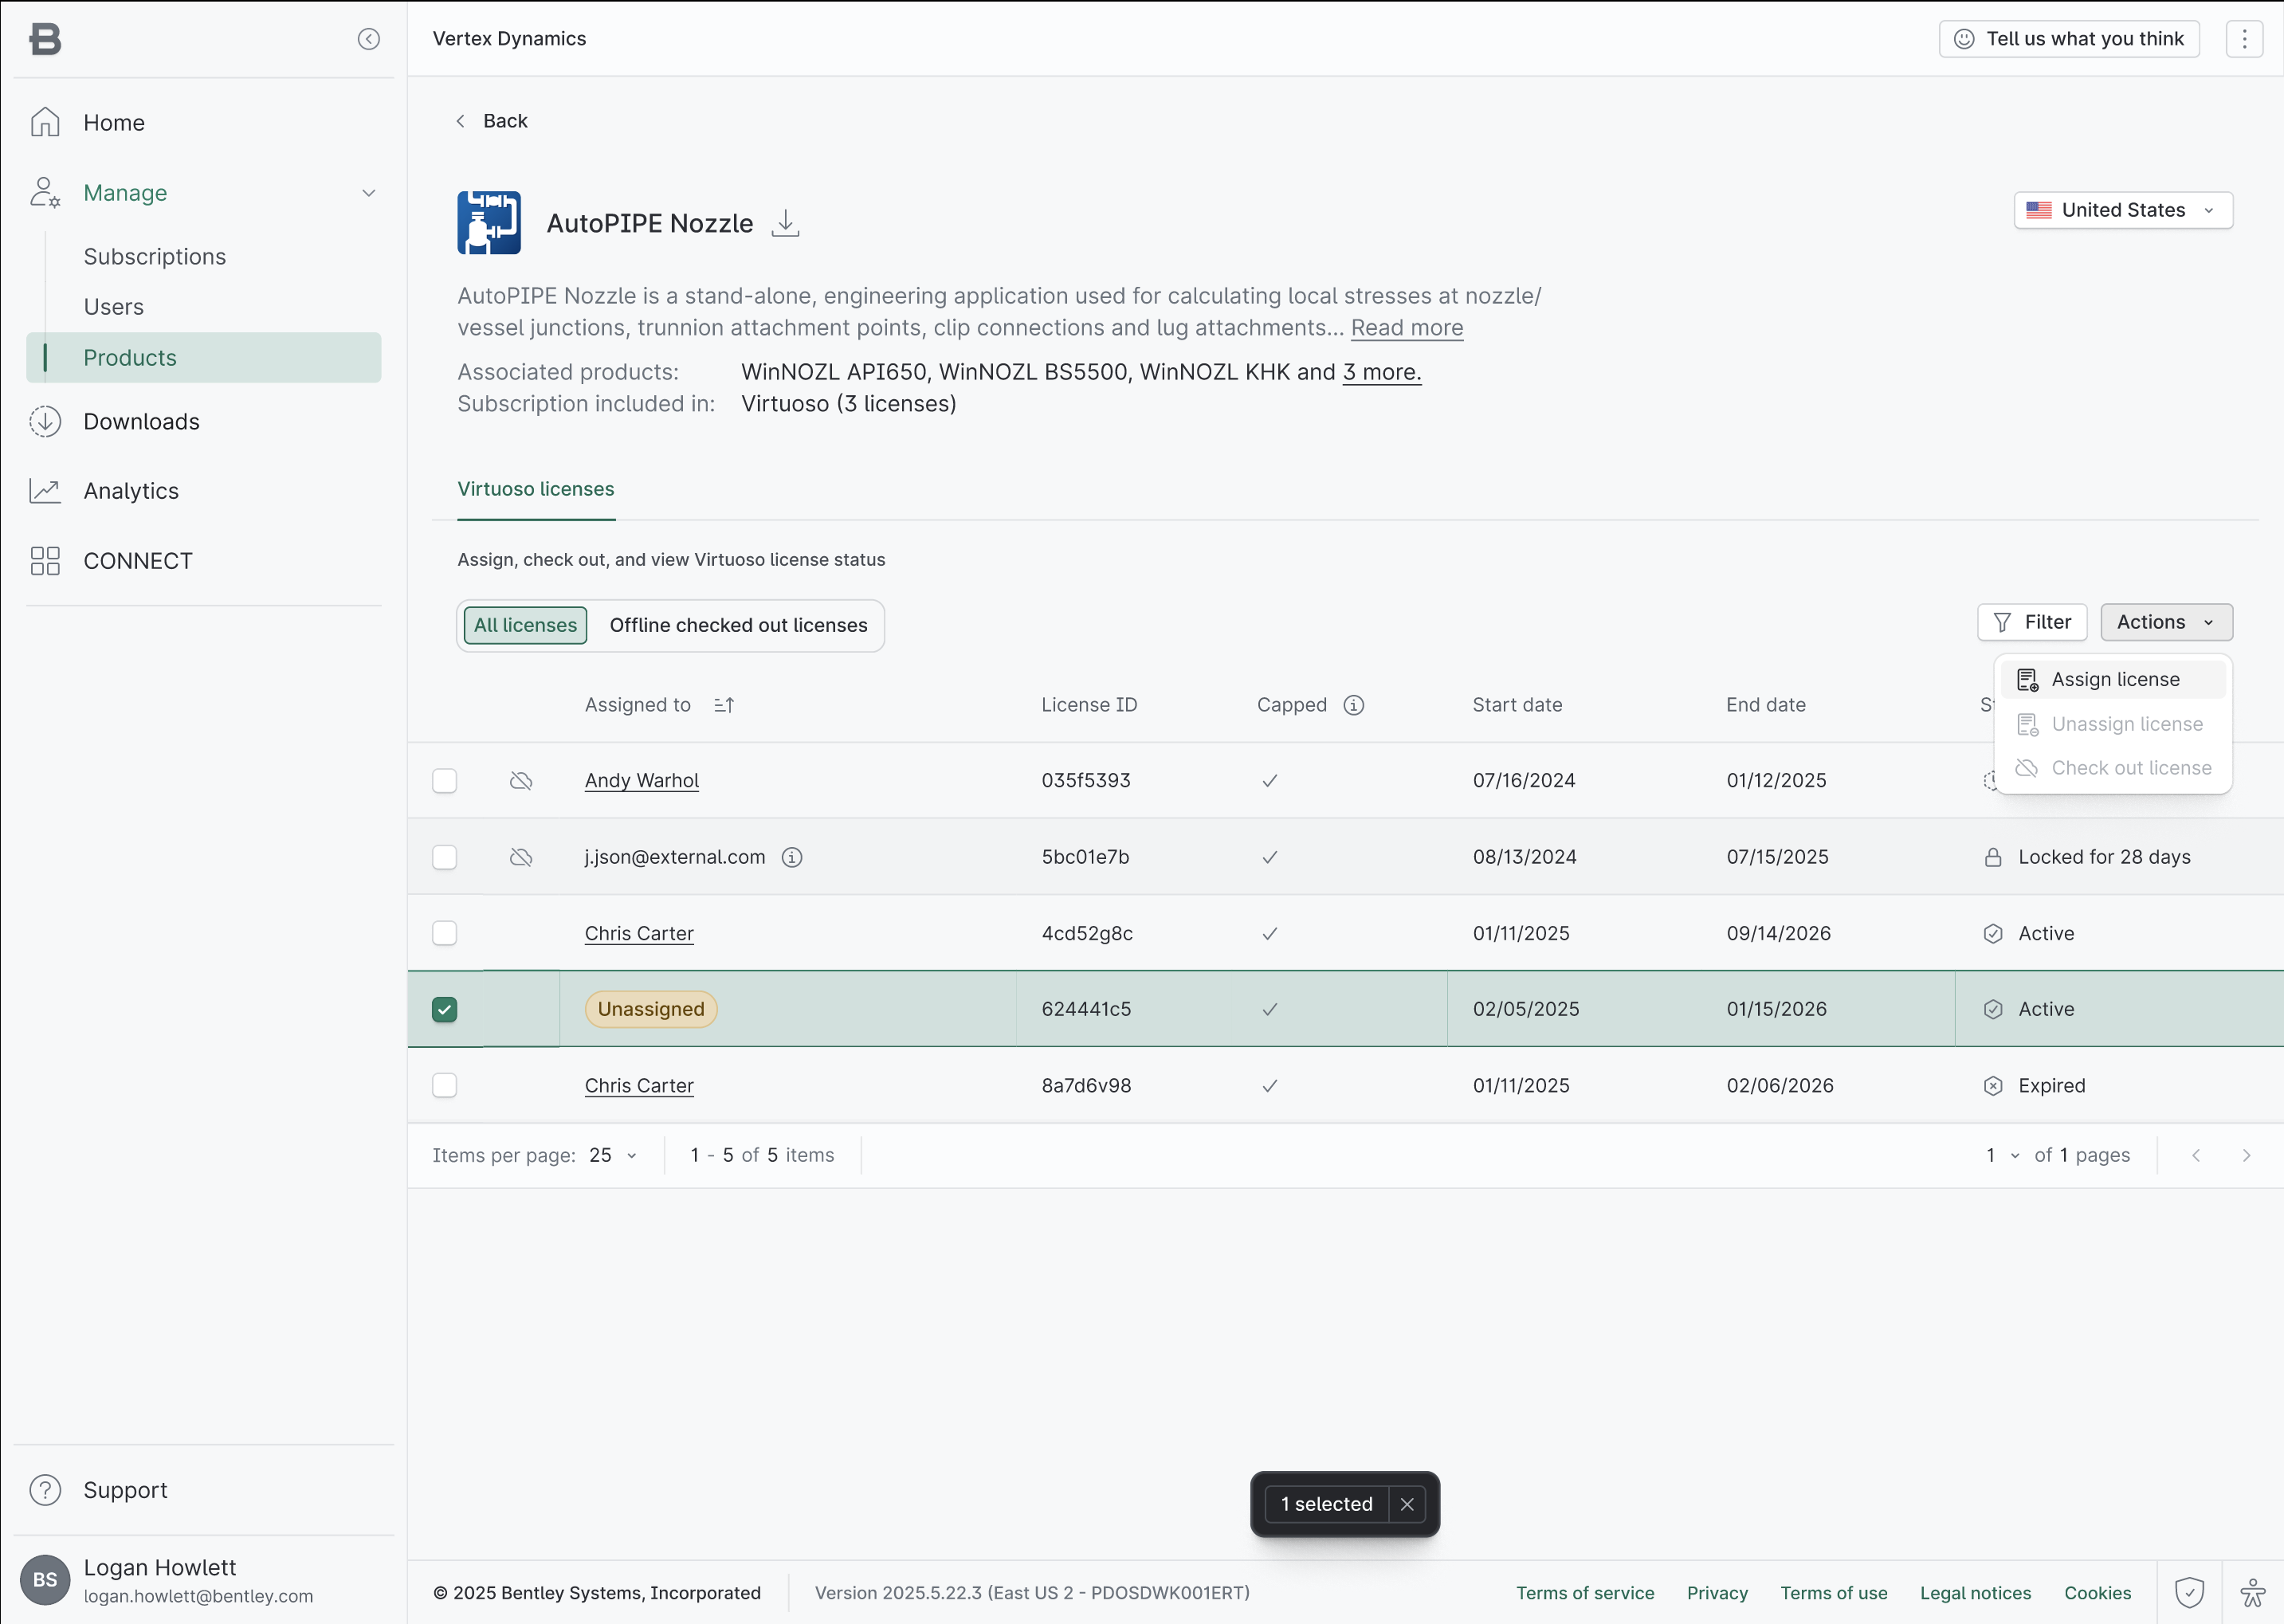Uncheck the Unassigned license row
The width and height of the screenshot is (2284, 1624).
[x=445, y=1010]
